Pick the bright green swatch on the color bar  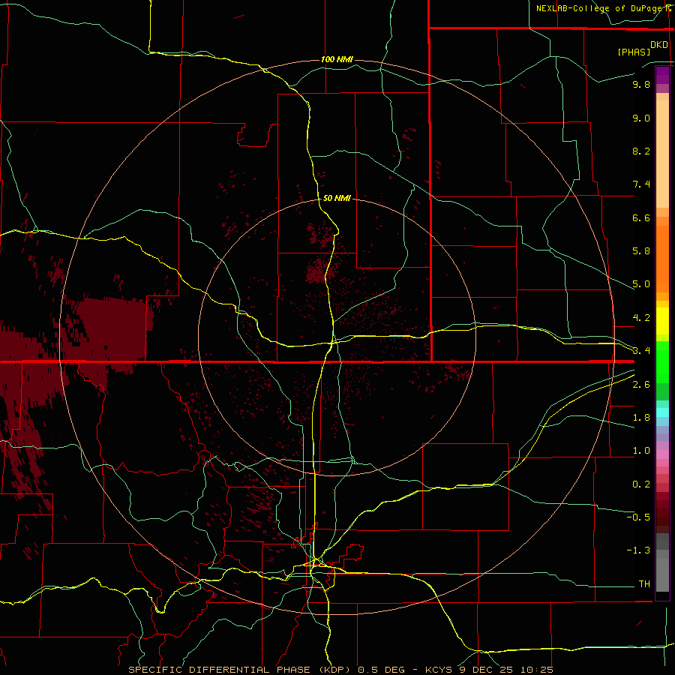662,361
